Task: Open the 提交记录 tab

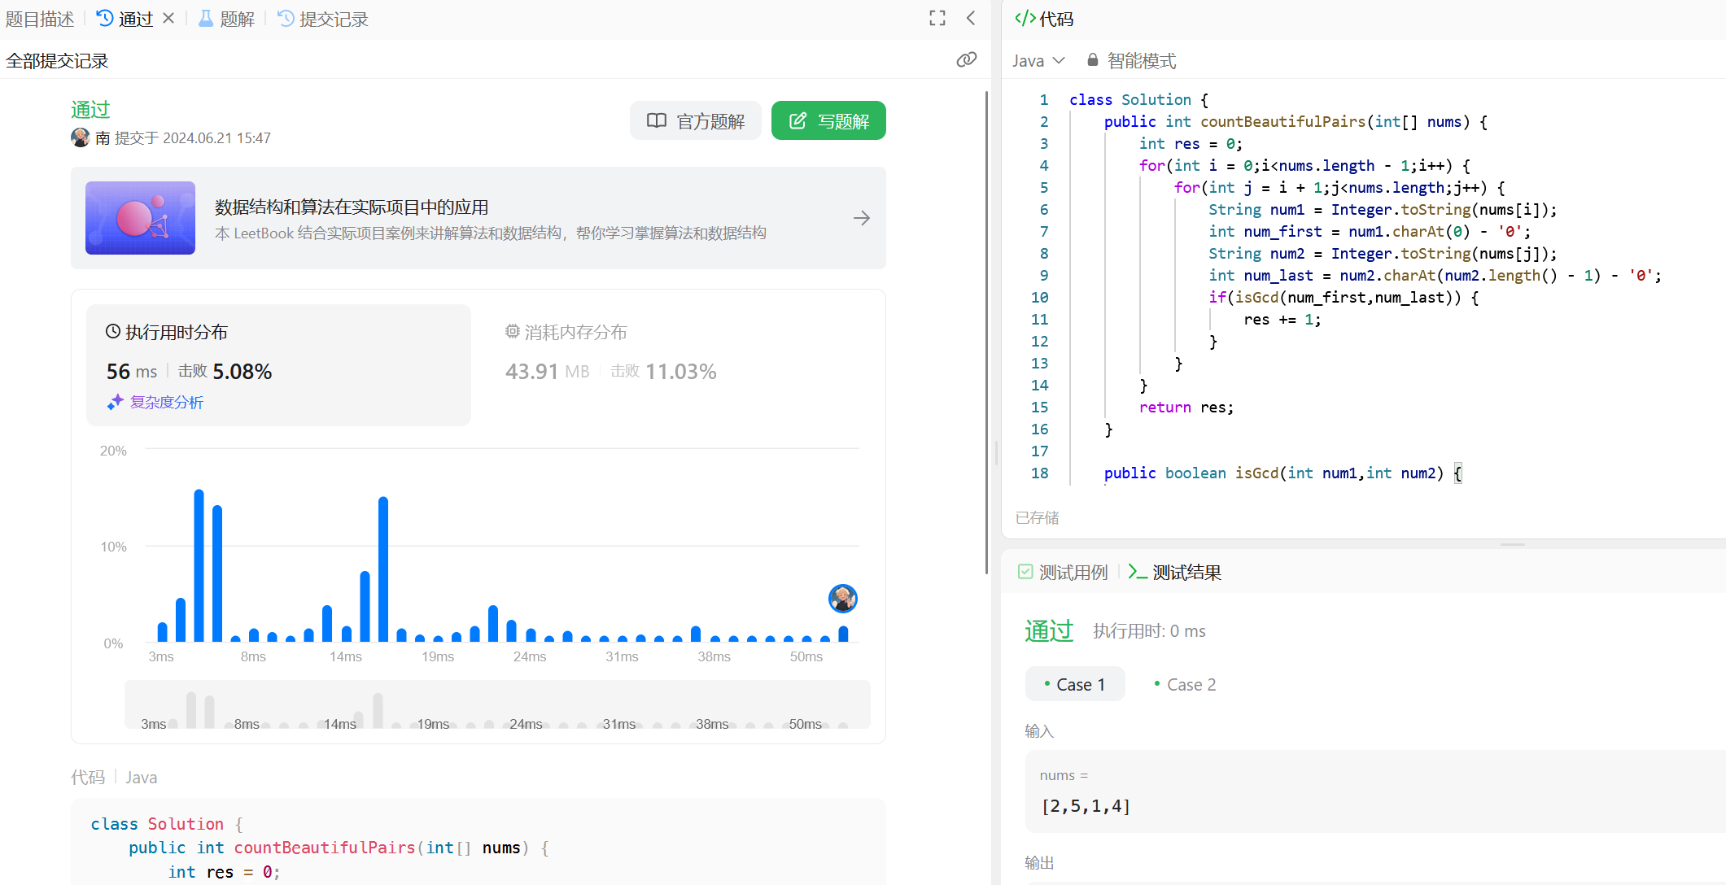Action: (323, 19)
